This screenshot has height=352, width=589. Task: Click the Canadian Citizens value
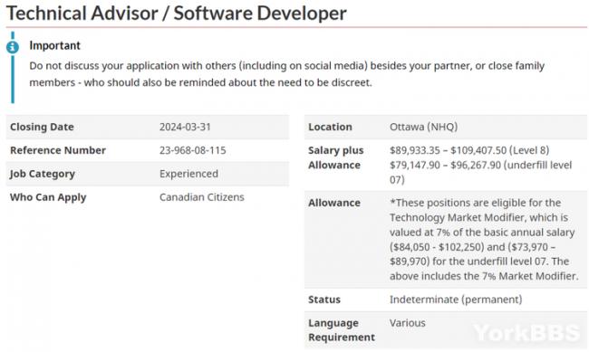(x=202, y=197)
